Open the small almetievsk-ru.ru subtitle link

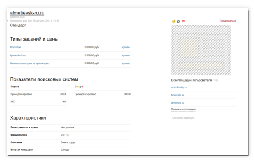tap(17, 17)
